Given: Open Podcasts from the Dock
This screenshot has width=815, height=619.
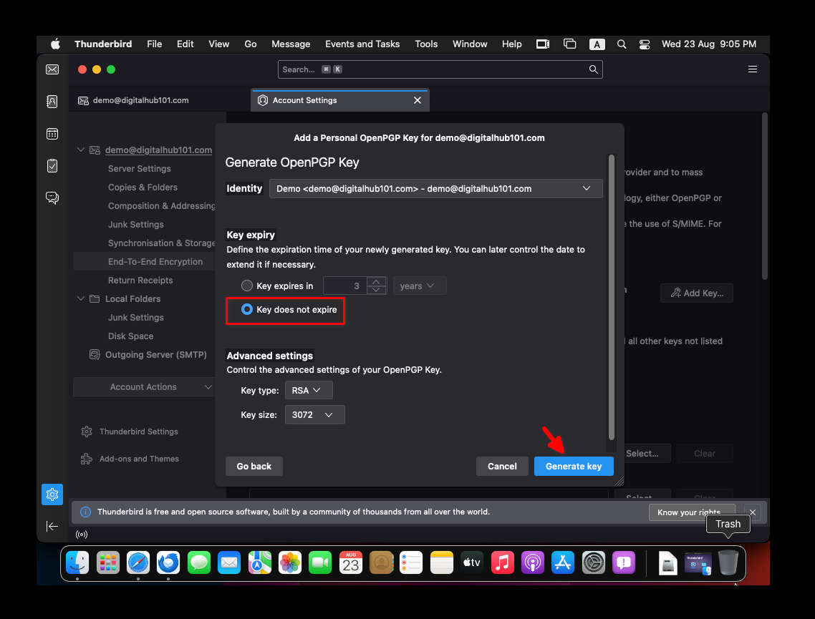Looking at the screenshot, I should [x=533, y=562].
